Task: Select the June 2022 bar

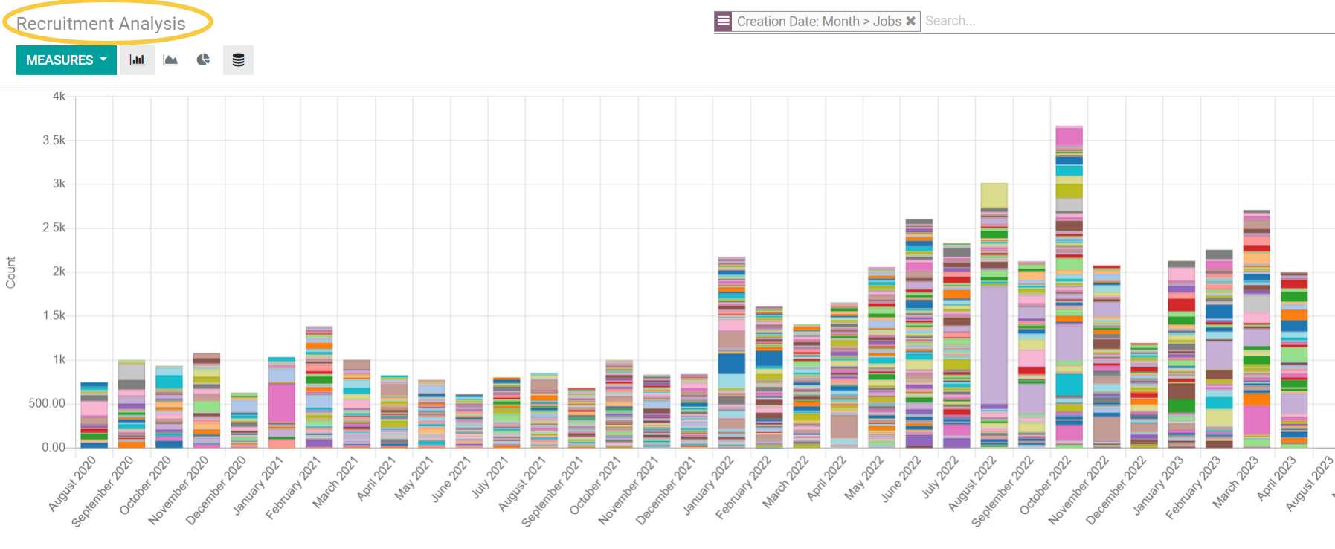Action: click(919, 333)
